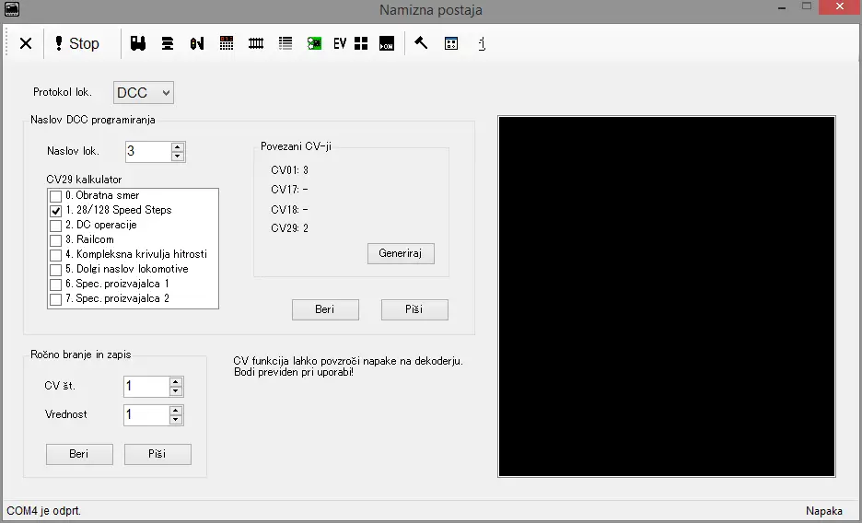This screenshot has width=862, height=523.
Task: Uncheck 28/128 Speed Steps option
Action: coord(56,211)
